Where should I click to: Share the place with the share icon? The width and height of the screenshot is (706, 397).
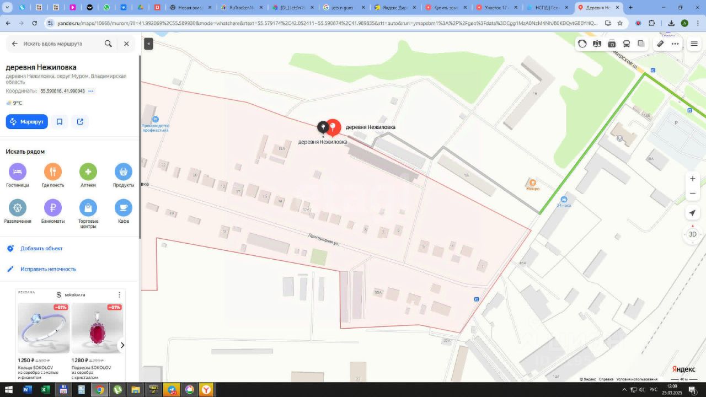click(x=80, y=121)
